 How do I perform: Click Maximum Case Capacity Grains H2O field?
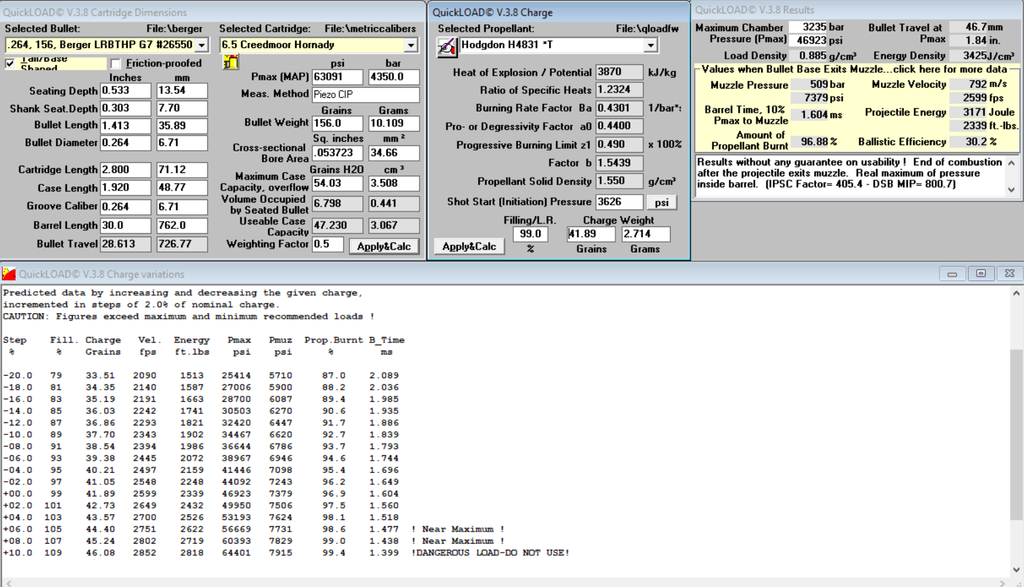(x=337, y=183)
